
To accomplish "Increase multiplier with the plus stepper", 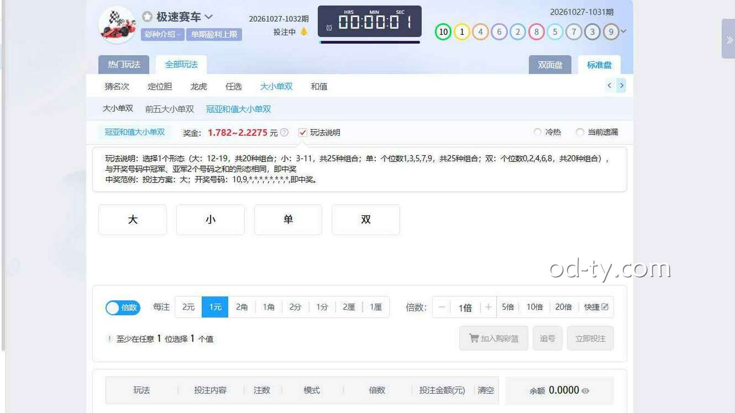I will 488,307.
